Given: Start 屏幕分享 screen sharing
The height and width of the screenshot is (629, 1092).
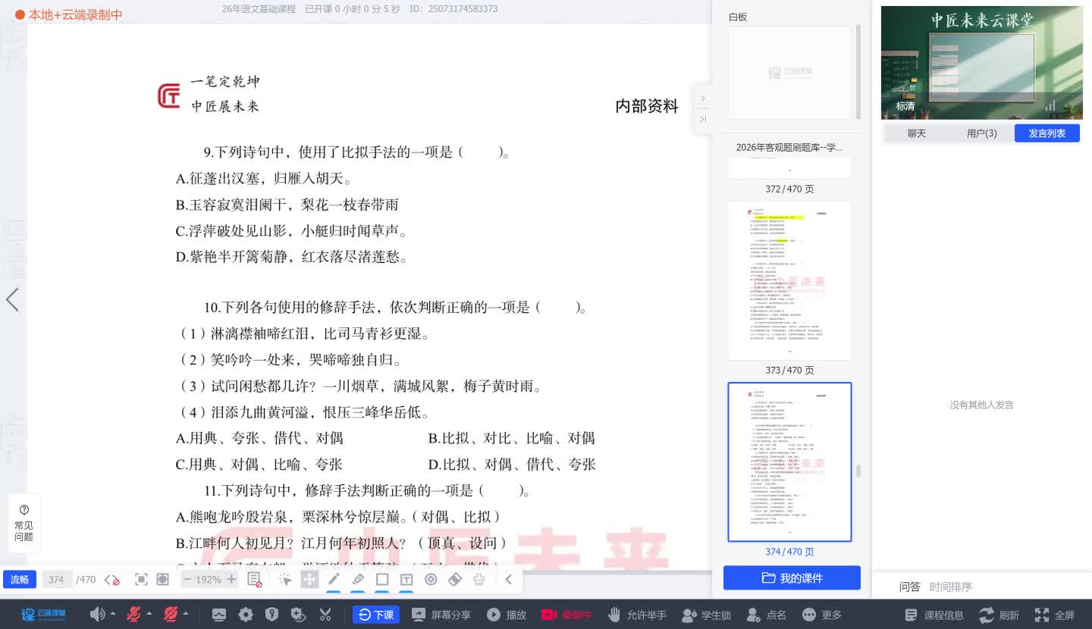Looking at the screenshot, I should click(442, 615).
